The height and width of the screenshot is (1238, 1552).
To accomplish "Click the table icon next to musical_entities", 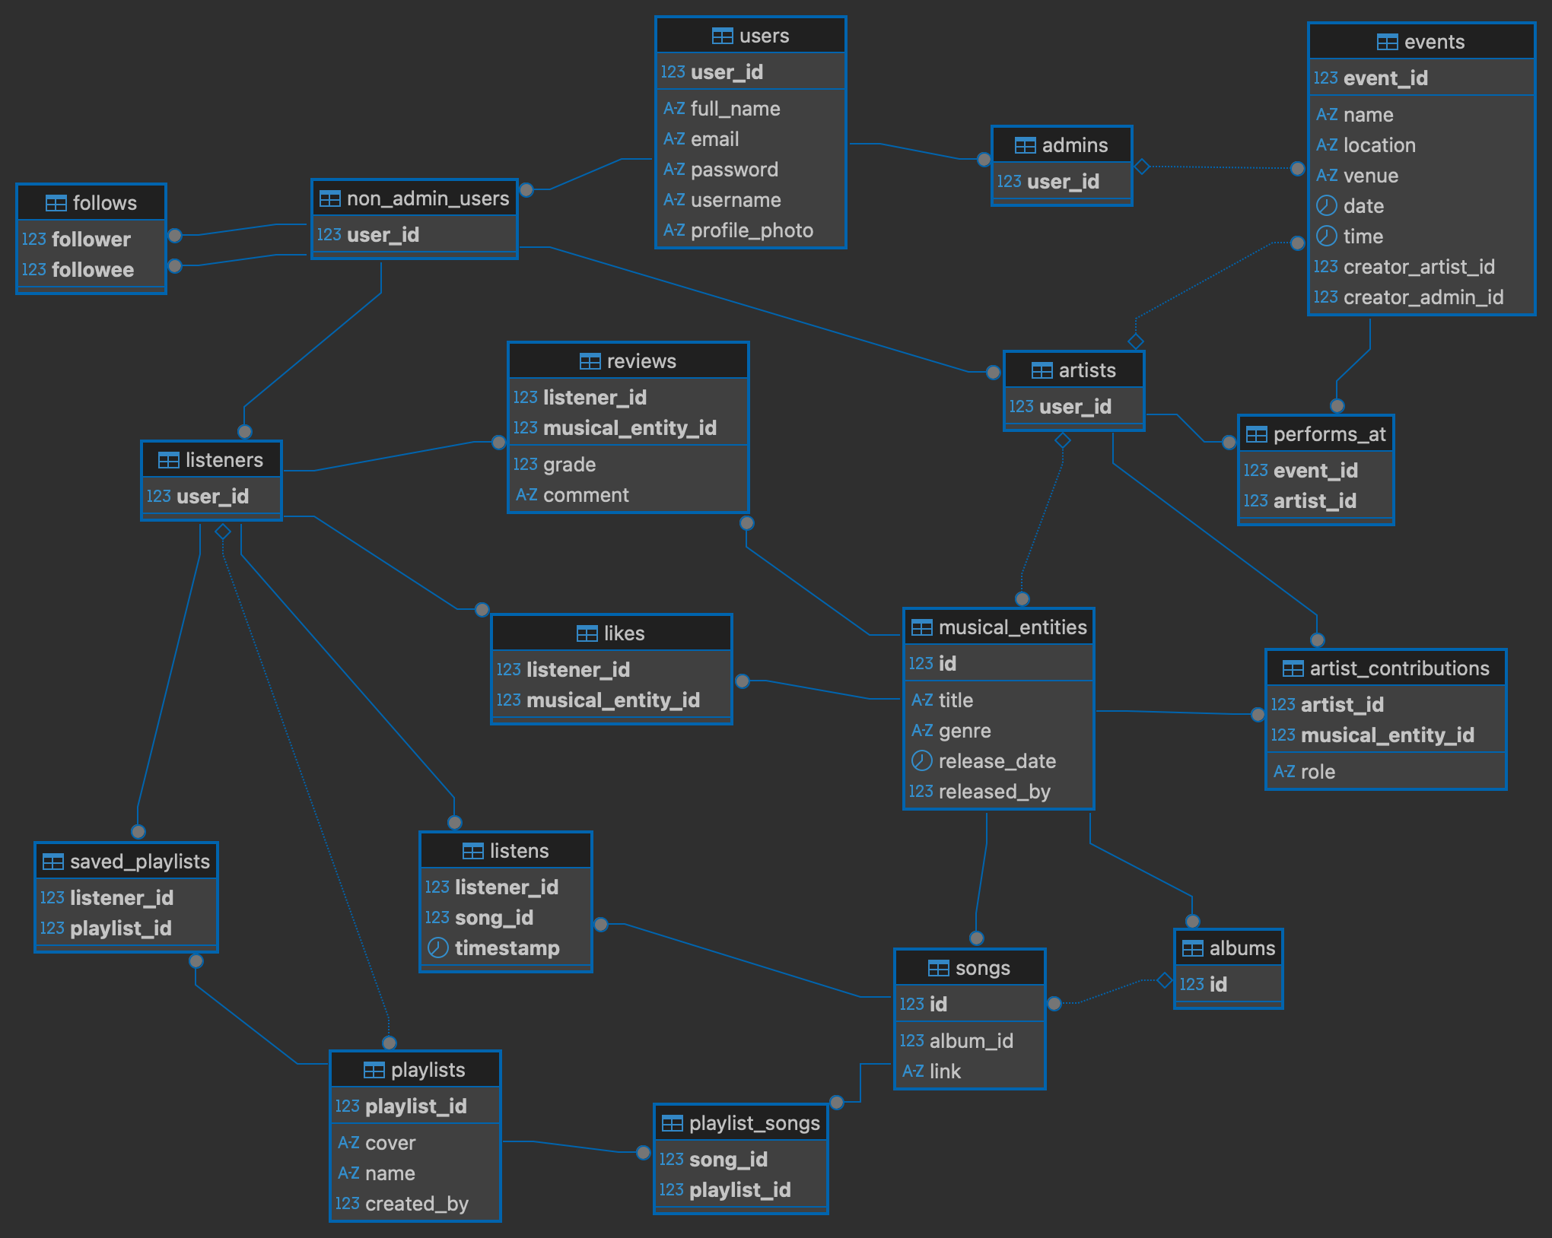I will click(921, 627).
